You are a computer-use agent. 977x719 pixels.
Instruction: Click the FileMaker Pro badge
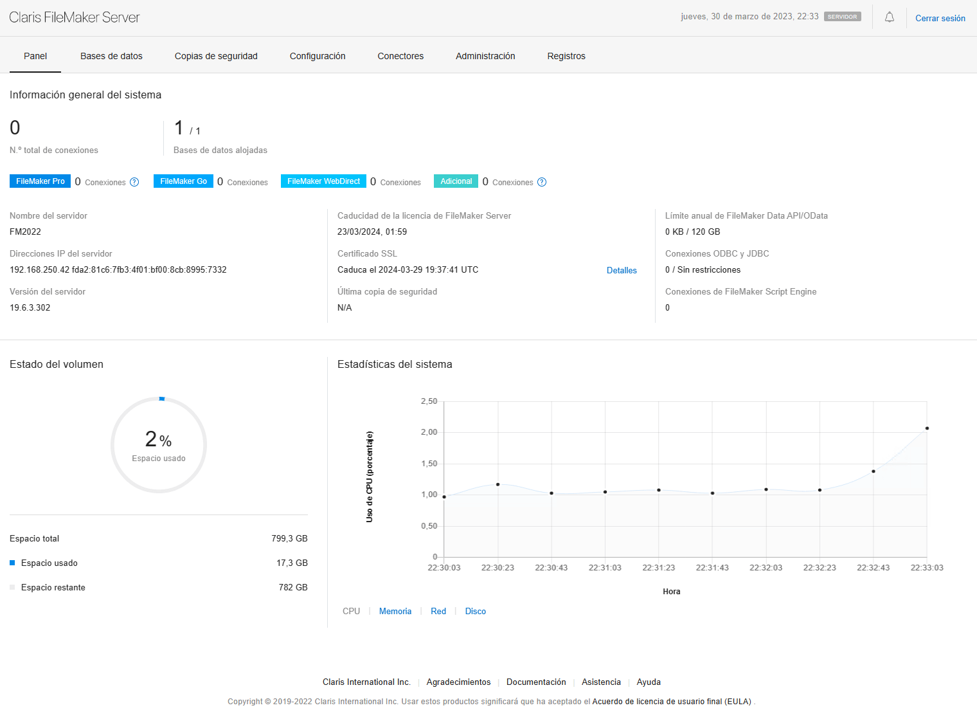click(40, 181)
